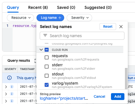Click the log names list scrollbar
The image size is (135, 104).
[x=126, y=79]
